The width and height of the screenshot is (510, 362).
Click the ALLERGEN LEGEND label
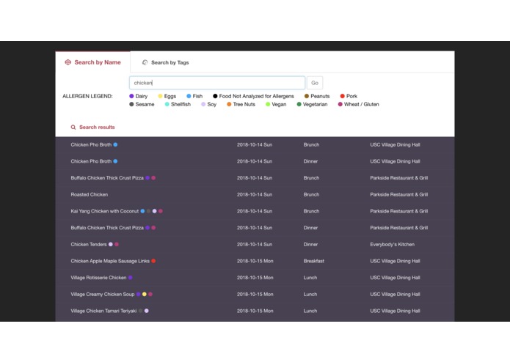pyautogui.click(x=87, y=96)
